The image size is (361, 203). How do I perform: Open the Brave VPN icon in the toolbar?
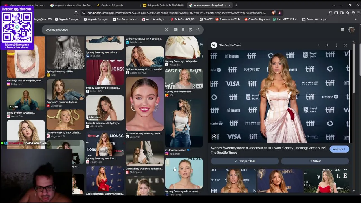[353, 13]
